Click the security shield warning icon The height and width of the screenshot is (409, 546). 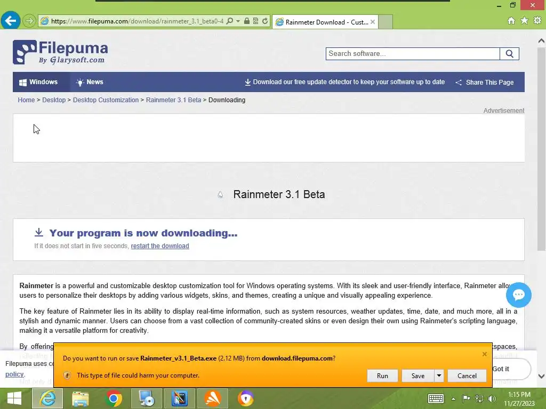click(67, 375)
